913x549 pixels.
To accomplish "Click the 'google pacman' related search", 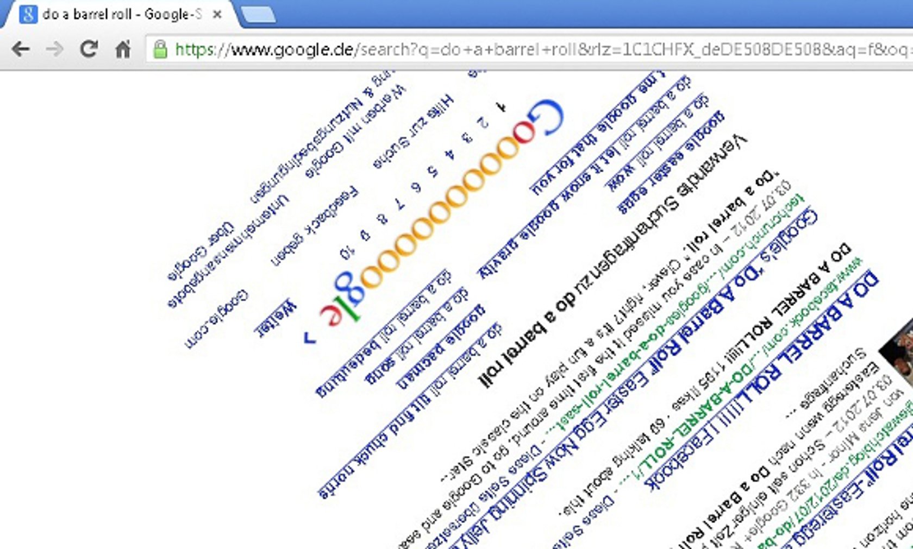I will coord(441,348).
